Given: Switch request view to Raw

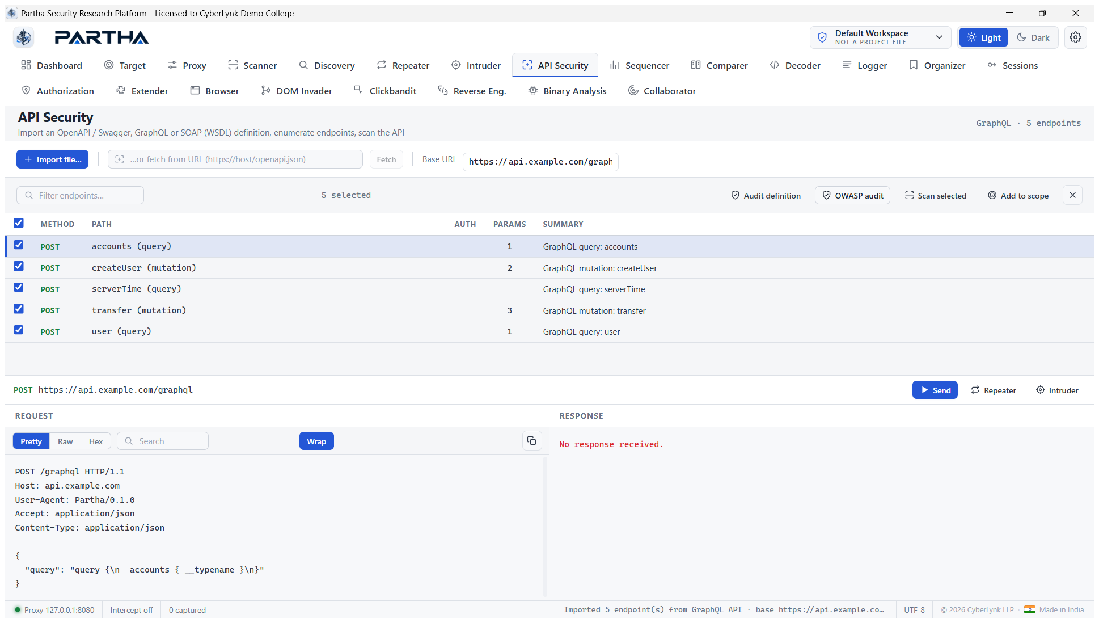Looking at the screenshot, I should [x=65, y=441].
